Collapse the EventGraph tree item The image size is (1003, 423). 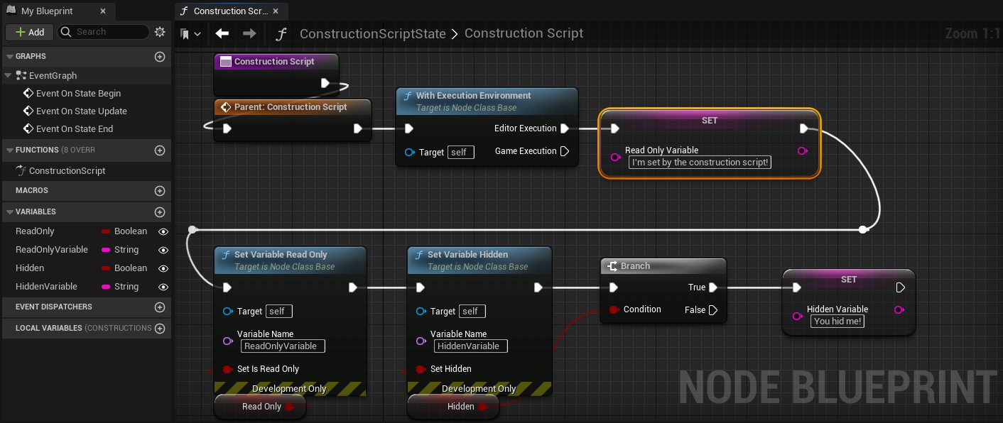coord(9,76)
